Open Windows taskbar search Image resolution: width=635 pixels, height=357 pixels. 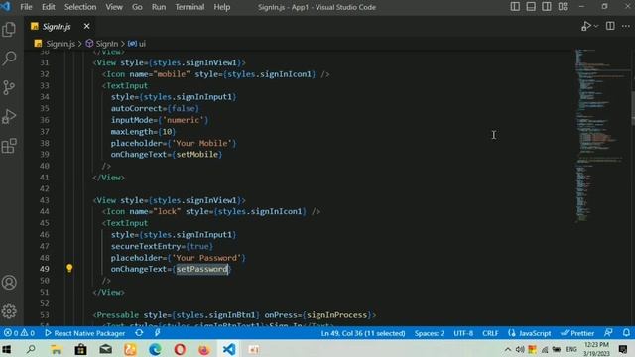[31, 349]
